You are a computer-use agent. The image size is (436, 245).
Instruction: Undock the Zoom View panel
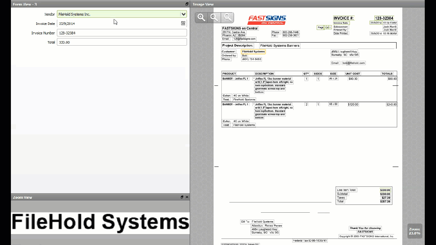click(x=182, y=197)
